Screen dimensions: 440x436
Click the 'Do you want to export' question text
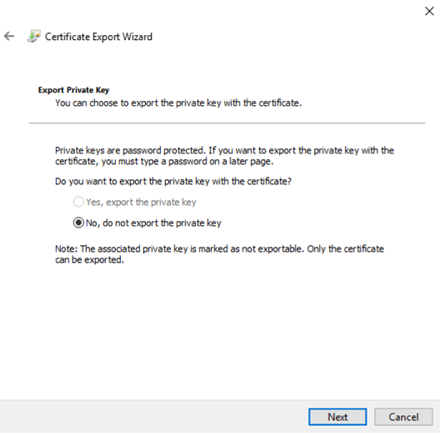tap(173, 182)
